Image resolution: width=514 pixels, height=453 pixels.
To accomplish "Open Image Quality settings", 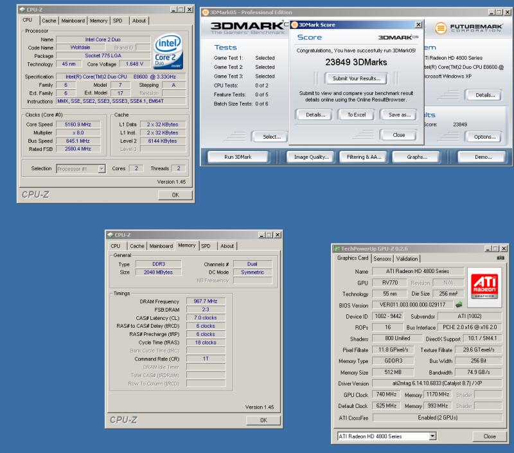I will (x=311, y=157).
